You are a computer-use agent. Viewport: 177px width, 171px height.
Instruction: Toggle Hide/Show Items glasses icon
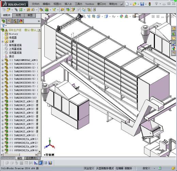click(x=114, y=17)
